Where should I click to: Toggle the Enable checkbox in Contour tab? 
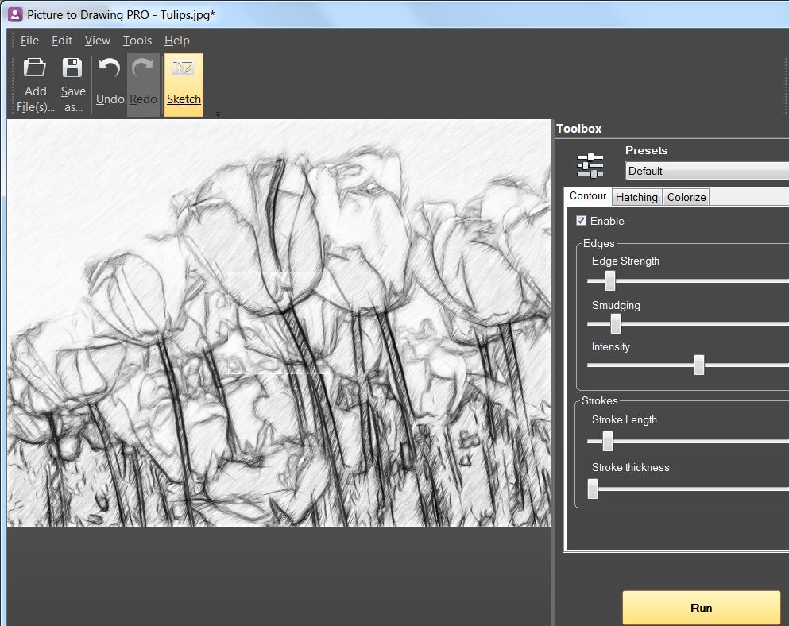(x=582, y=221)
